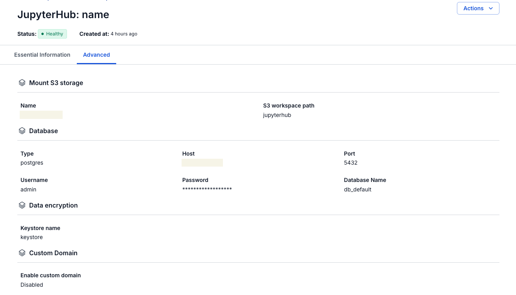Click the database name value 'db_default'
The height and width of the screenshot is (295, 516).
358,189
